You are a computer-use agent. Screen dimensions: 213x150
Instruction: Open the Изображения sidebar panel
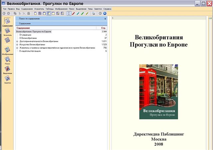coord(7,50)
